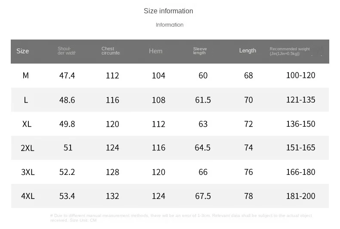Click the 64.5 sleeve length value
The image size is (340, 229).
tap(203, 148)
